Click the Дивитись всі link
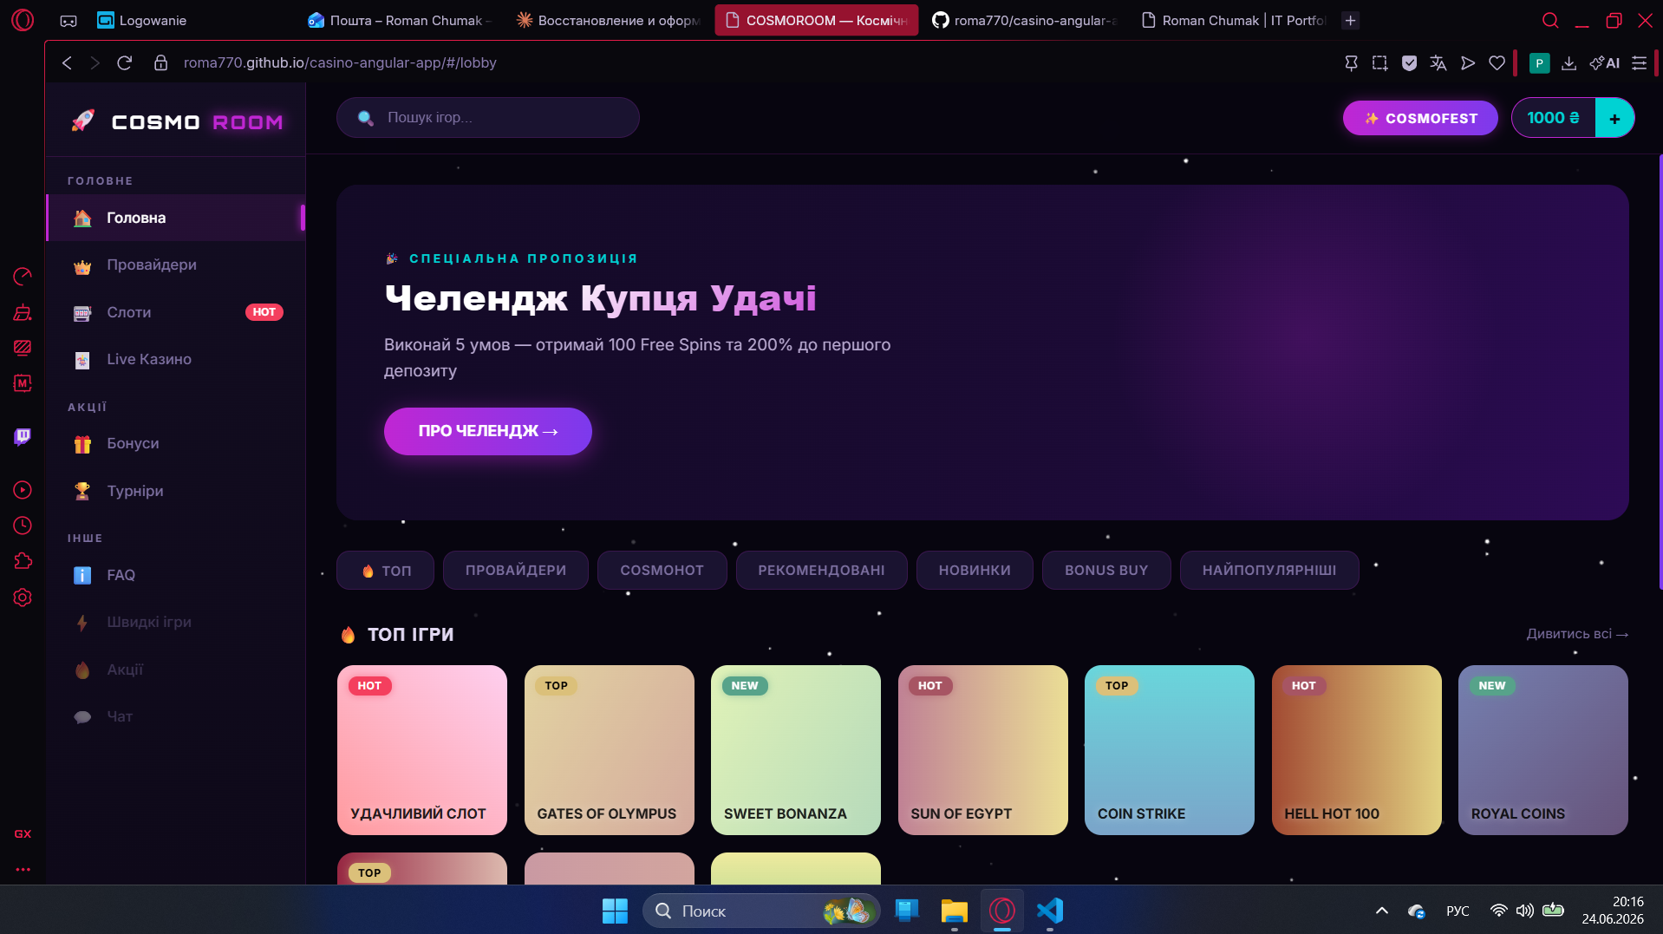 click(x=1577, y=634)
